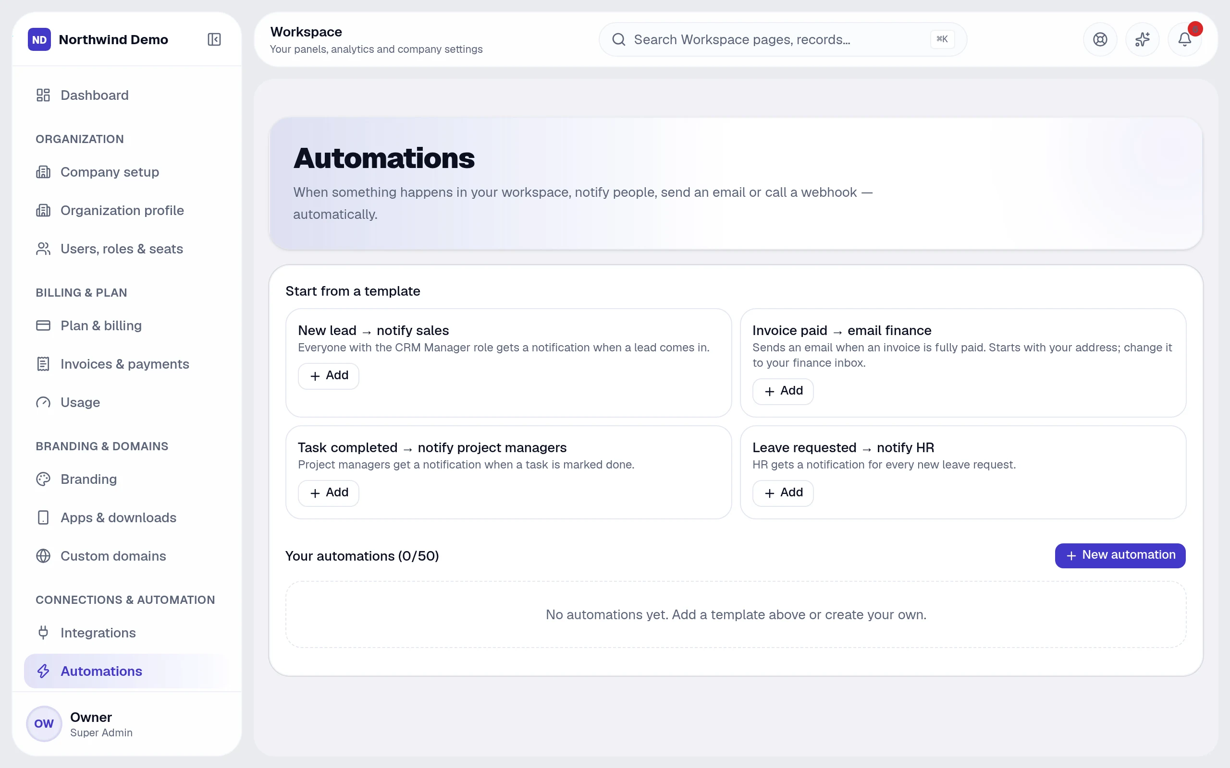Open the AI sparkle assistant icon
This screenshot has width=1230, height=768.
1142,39
